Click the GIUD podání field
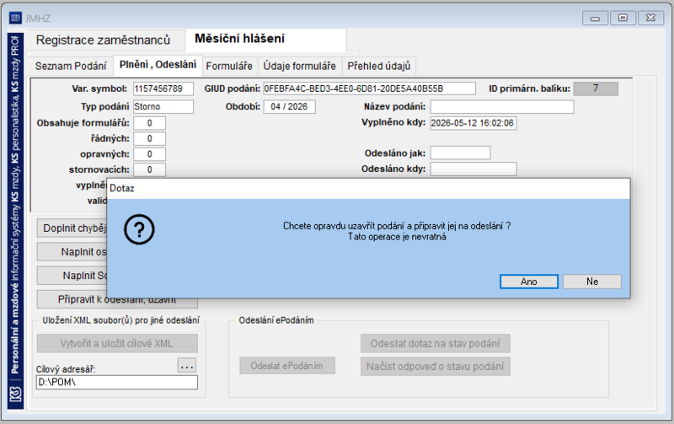 point(370,89)
